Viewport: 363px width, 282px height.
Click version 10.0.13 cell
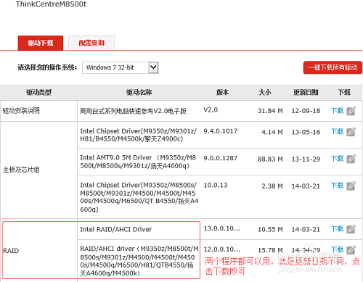coord(216,185)
